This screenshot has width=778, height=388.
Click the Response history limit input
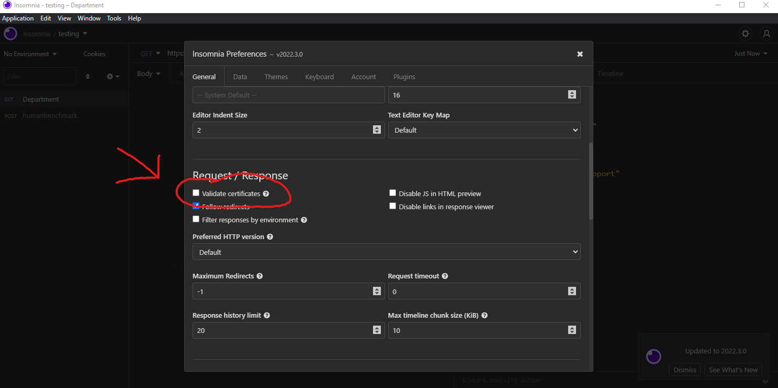pos(289,330)
